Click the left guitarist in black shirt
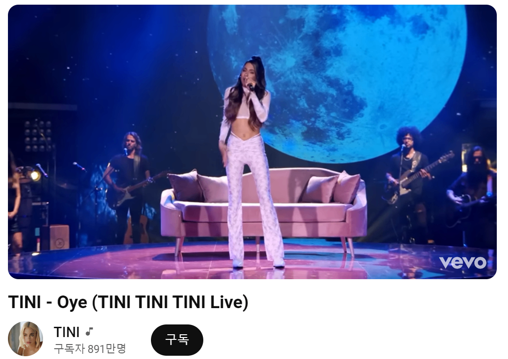Image resolution: width=508 pixels, height=359 pixels. [x=128, y=188]
